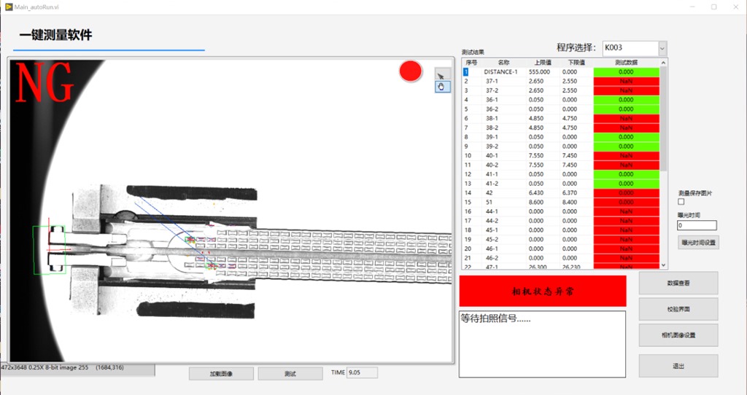Select the 39-2 row name
The height and width of the screenshot is (395, 747).
point(492,146)
